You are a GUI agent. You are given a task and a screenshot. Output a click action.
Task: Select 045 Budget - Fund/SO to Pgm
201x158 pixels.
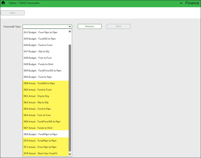point(39,39)
